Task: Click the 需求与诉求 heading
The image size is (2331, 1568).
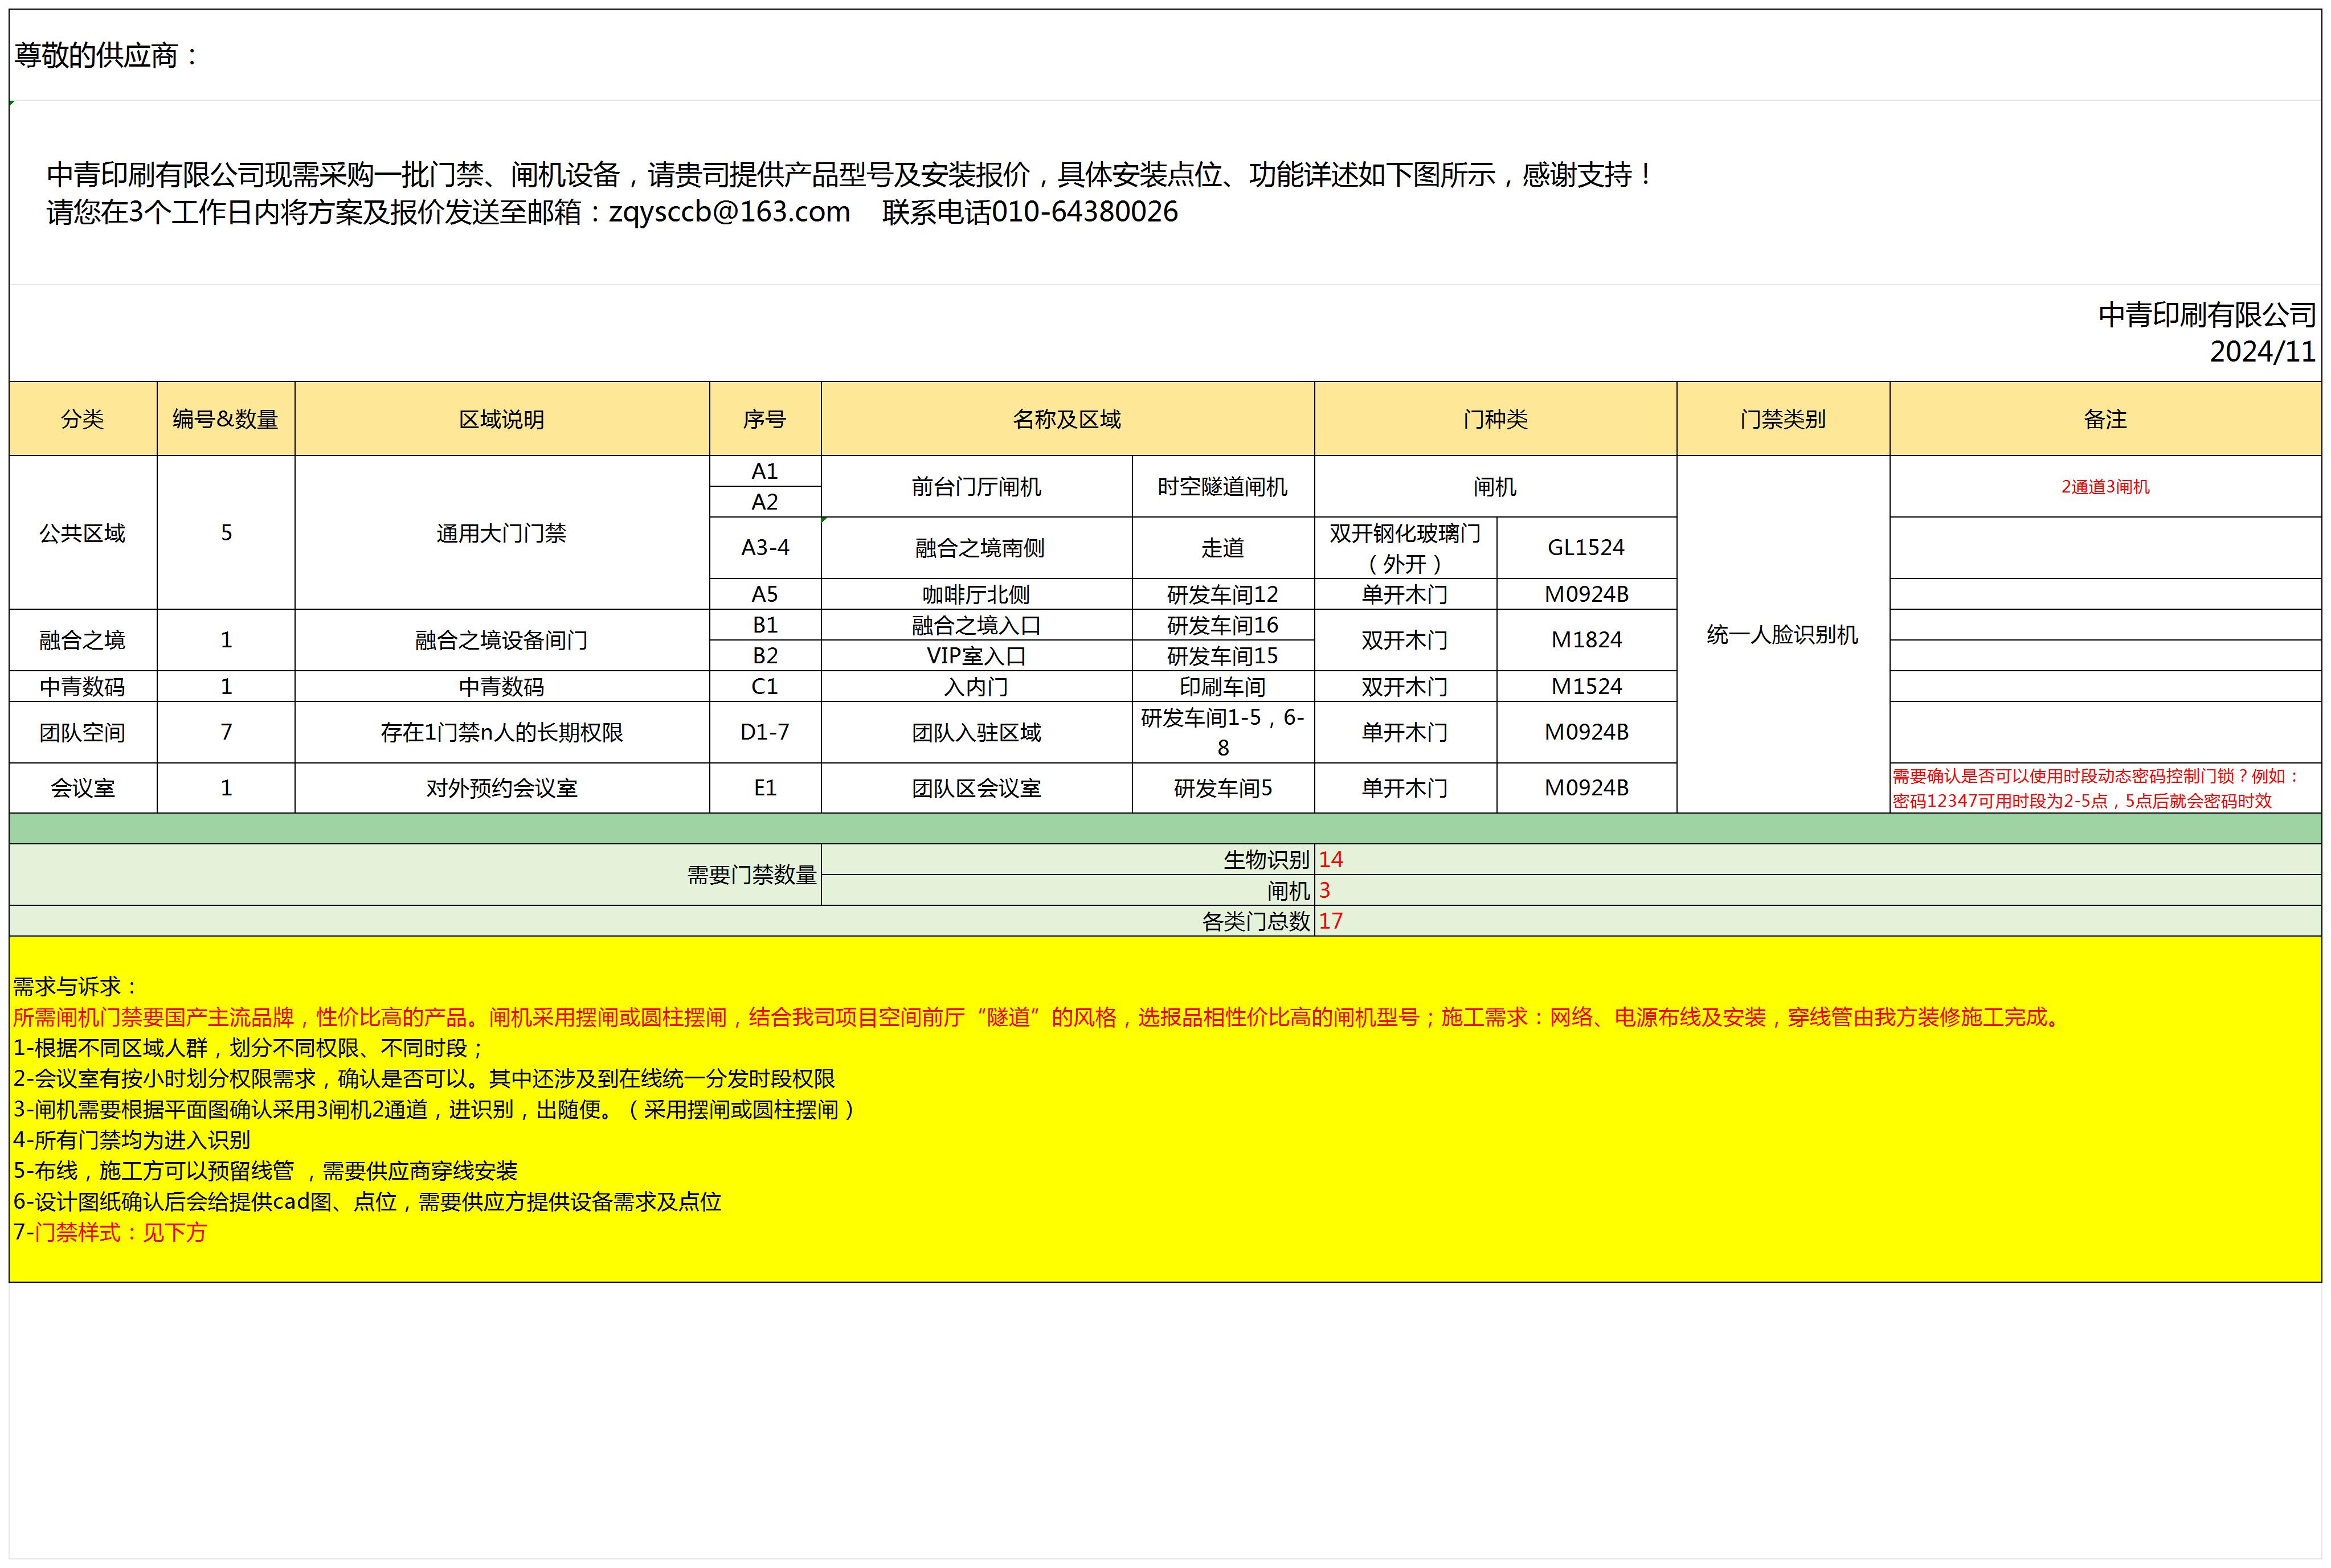Action: [75, 986]
